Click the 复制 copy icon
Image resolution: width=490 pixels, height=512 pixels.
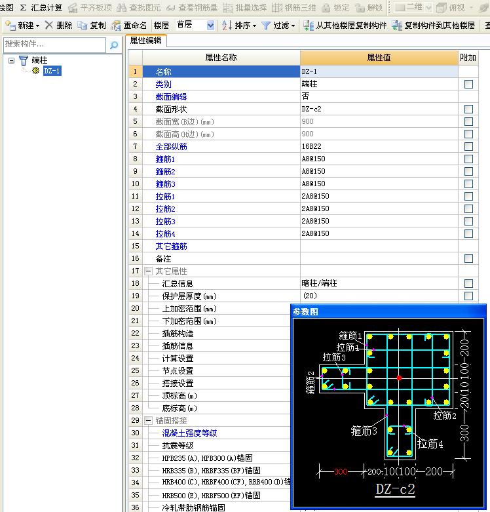(82, 26)
